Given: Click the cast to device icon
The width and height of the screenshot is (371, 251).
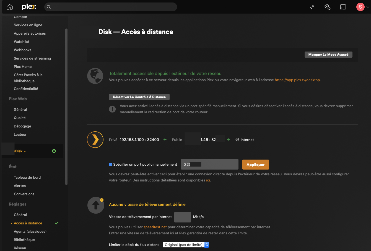Looking at the screenshot, I should click(343, 7).
